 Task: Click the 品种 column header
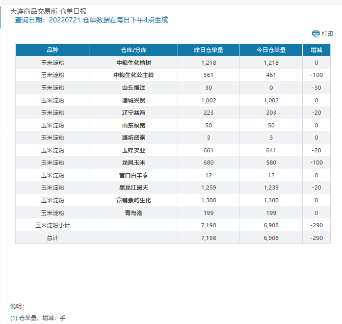click(x=52, y=50)
